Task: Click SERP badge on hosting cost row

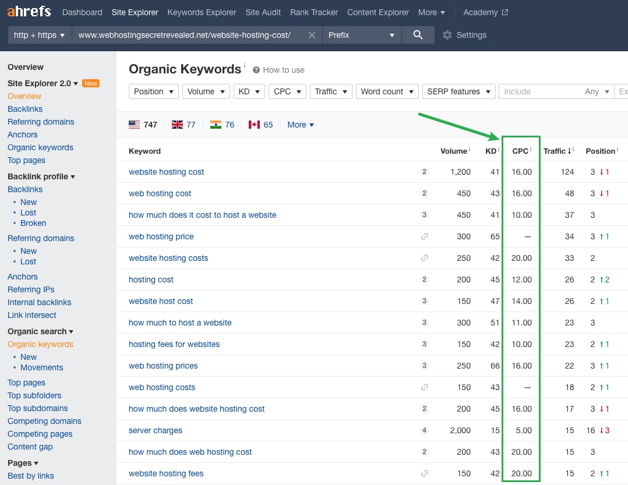Action: (424, 279)
